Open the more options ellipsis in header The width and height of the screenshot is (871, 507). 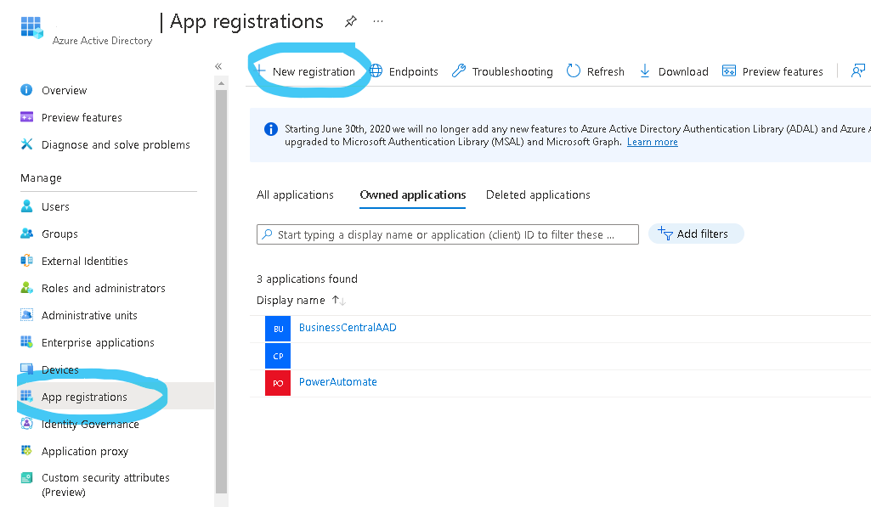coord(378,21)
